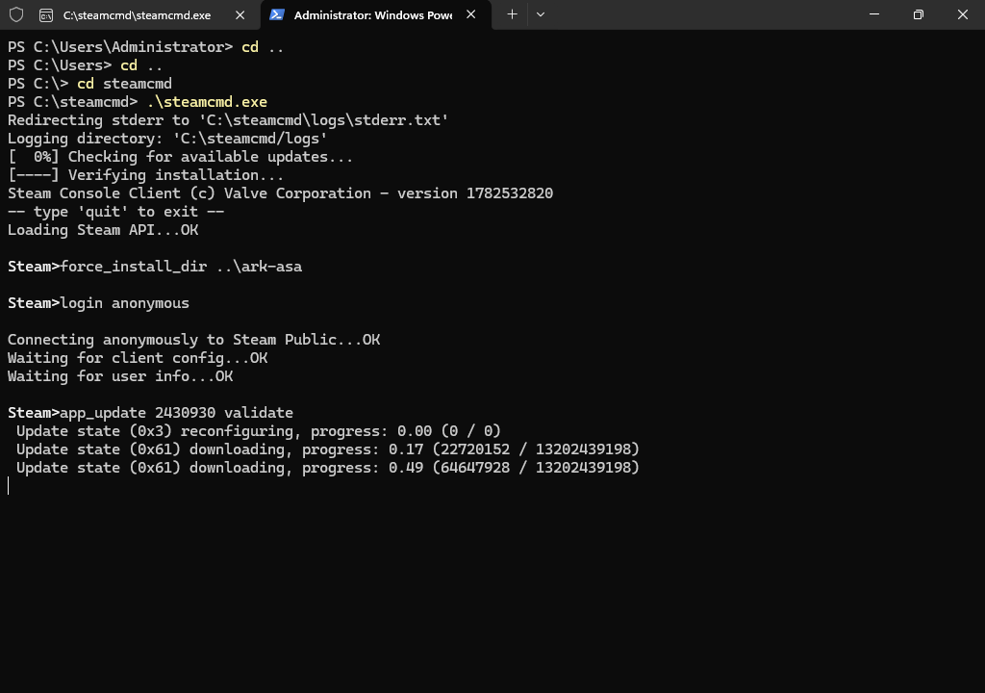Click 'Verifying installation...' line
Screen dimensions: 985x693
146,175
